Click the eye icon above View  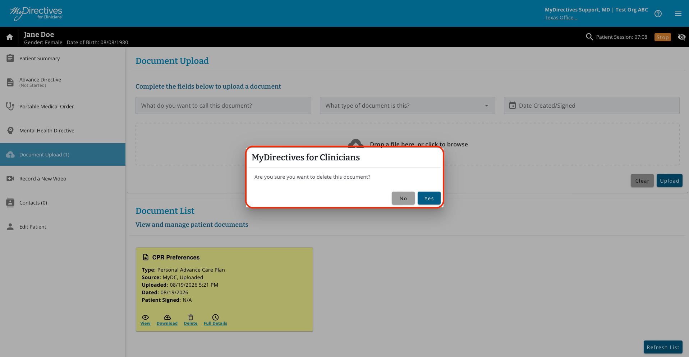[145, 317]
